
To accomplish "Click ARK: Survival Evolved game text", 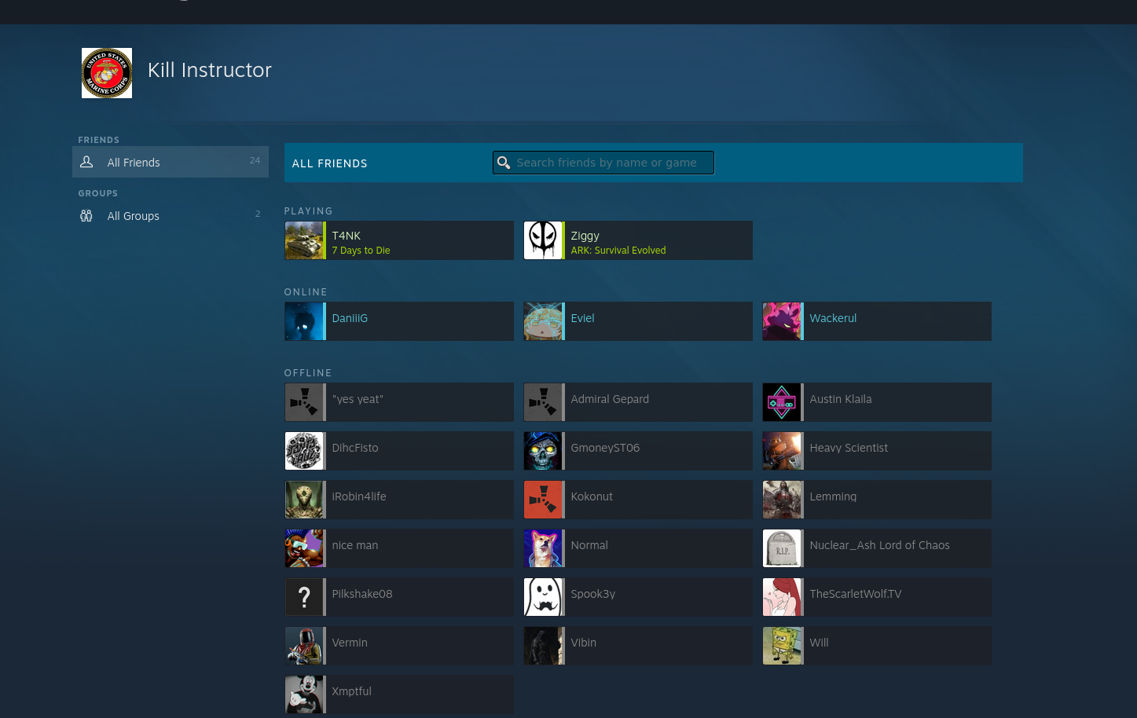I will coord(618,251).
